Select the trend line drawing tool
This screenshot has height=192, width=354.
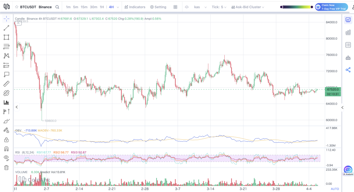tap(6, 28)
